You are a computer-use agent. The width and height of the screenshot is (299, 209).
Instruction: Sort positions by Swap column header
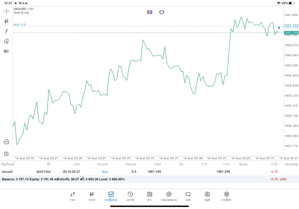[x=243, y=165]
